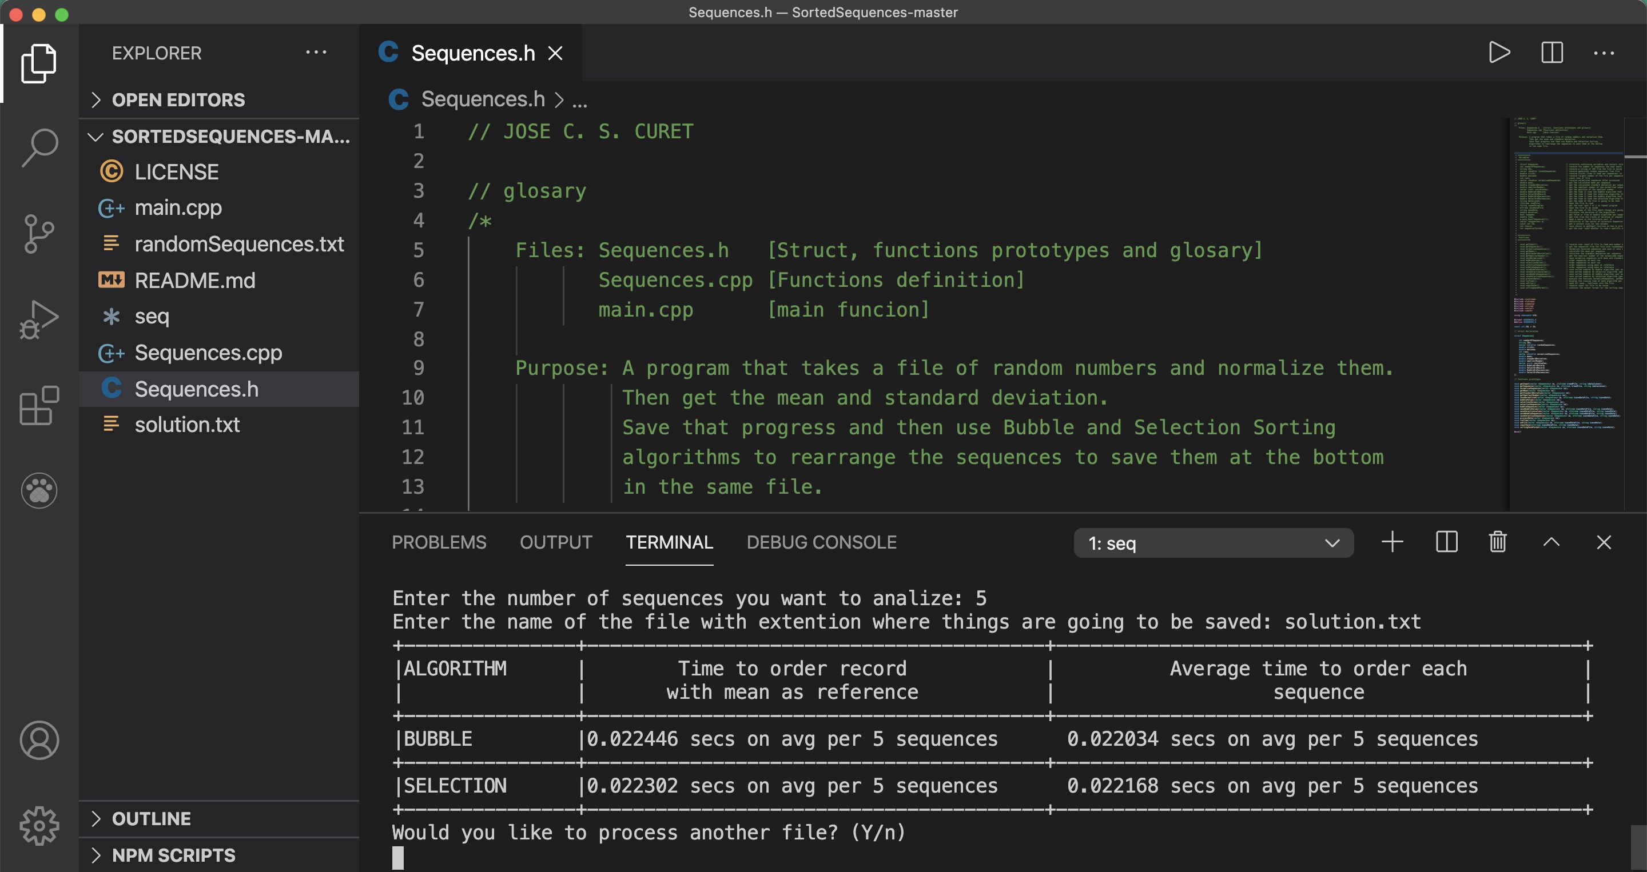Viewport: 1647px width, 872px height.
Task: Select solution.txt in the Explorer
Action: [188, 424]
